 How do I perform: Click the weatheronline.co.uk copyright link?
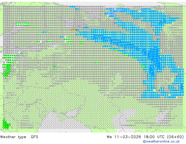pyautogui.click(x=161, y=141)
